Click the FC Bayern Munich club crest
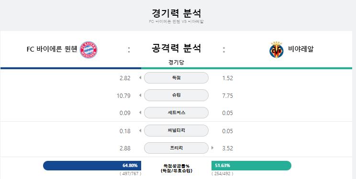Screen dimensions: 356x179 tap(89, 50)
